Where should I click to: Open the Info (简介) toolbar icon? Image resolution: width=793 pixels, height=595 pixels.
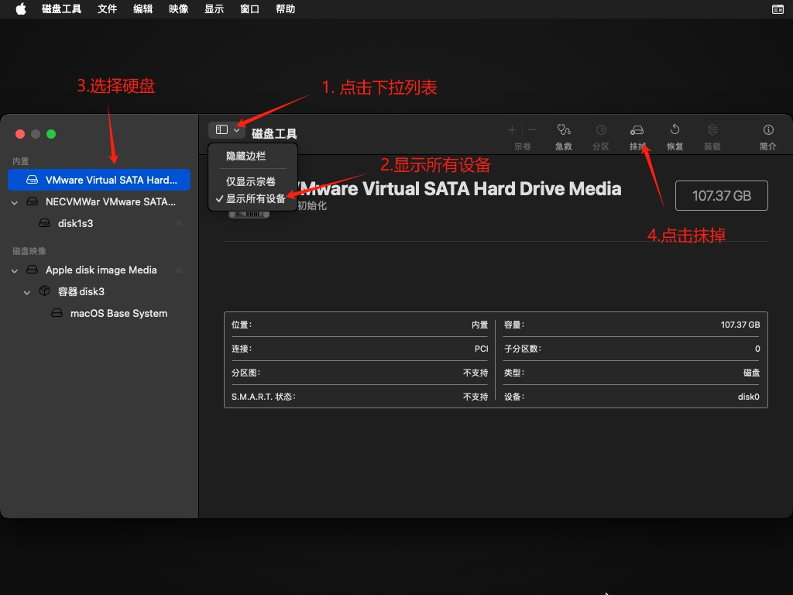768,130
